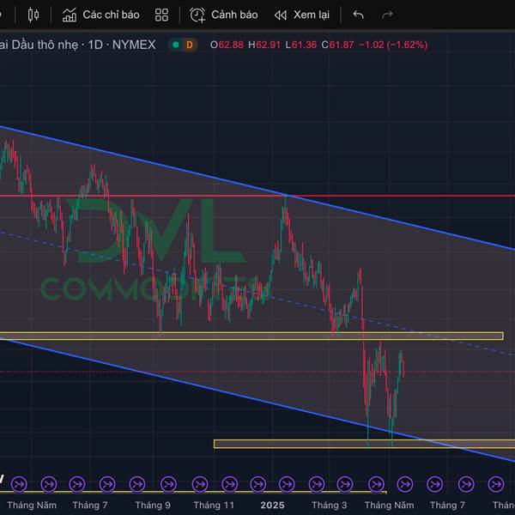Click the greyed redo arrow
Screen dimensions: 515x515
pos(387,15)
